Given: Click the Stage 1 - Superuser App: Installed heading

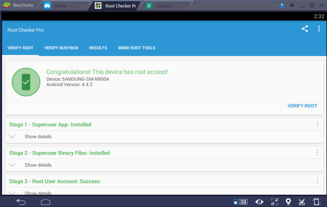Looking at the screenshot, I should (x=50, y=125).
